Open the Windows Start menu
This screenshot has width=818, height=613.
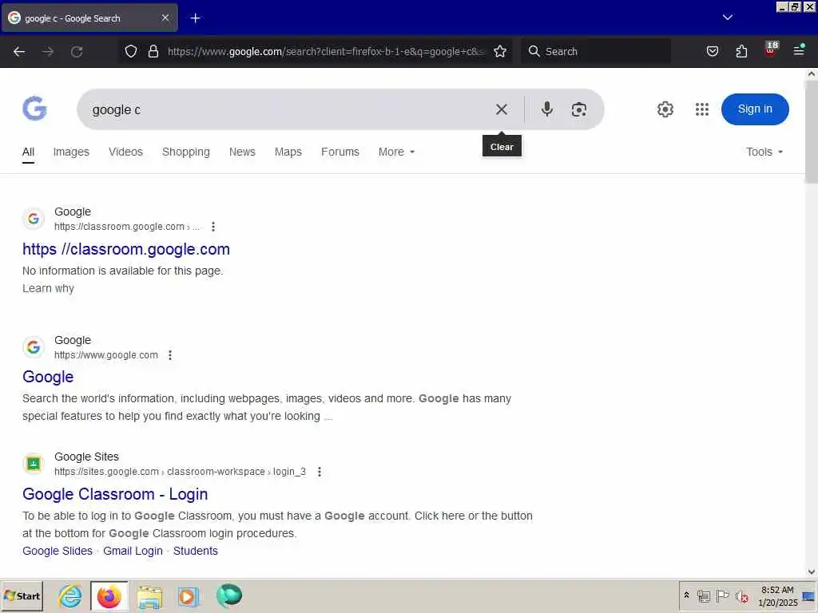[22, 595]
